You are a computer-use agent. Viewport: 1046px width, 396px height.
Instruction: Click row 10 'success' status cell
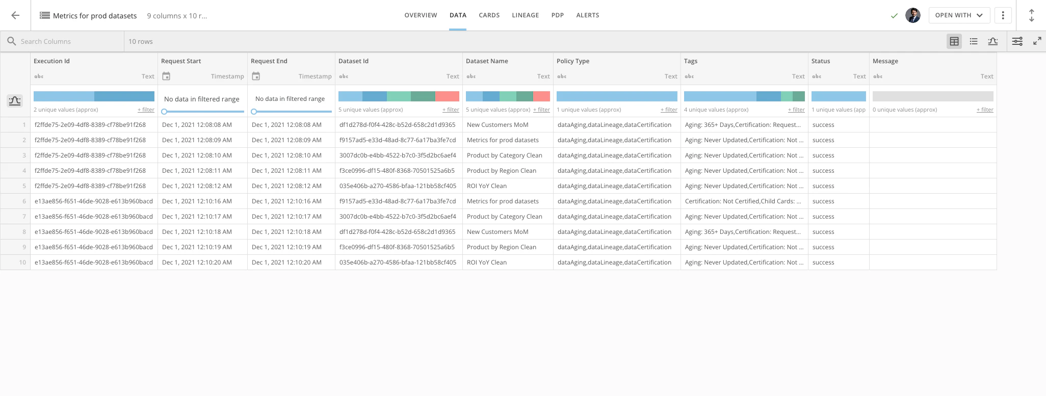839,262
